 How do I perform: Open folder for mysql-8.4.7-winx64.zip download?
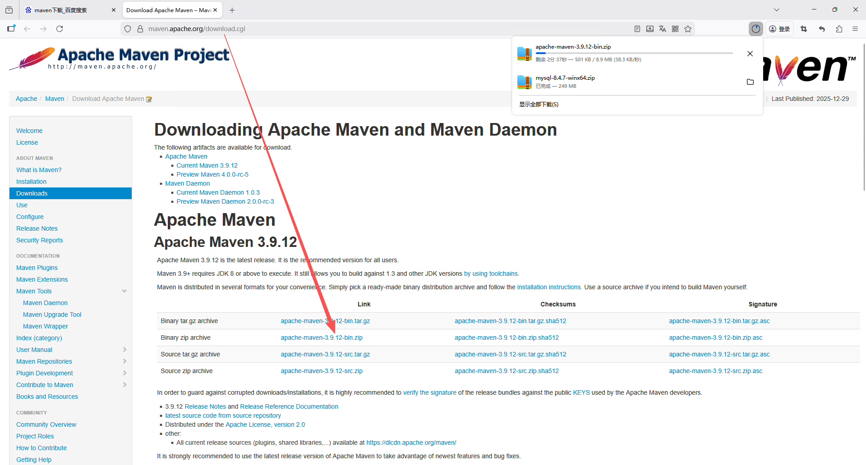(750, 82)
